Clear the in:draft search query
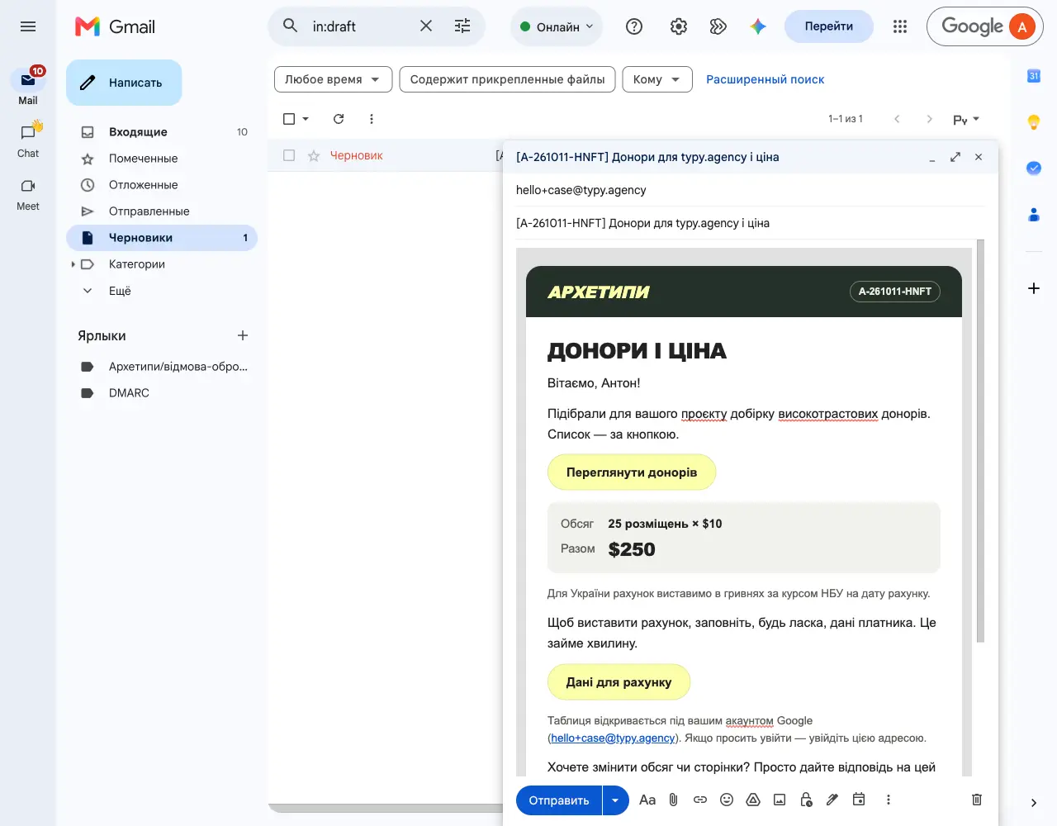The height and width of the screenshot is (826, 1057). tap(426, 26)
